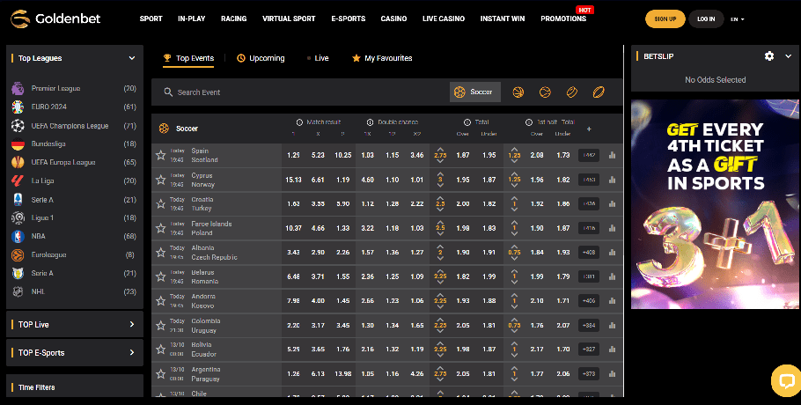This screenshot has height=405, width=801.
Task: Toggle favourite star for Colombia vs Uruguay
Action: (160, 325)
